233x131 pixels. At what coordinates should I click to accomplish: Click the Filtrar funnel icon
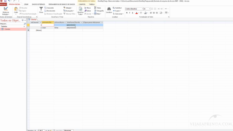pos(41,9)
